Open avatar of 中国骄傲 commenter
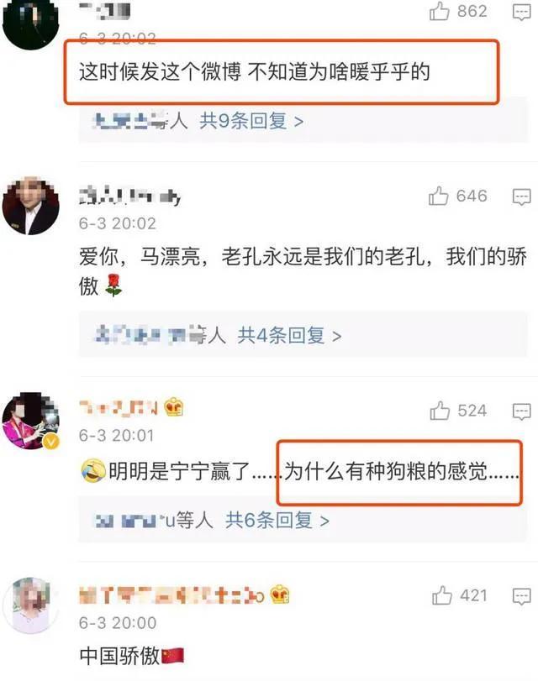The width and height of the screenshot is (538, 681). click(x=30, y=605)
